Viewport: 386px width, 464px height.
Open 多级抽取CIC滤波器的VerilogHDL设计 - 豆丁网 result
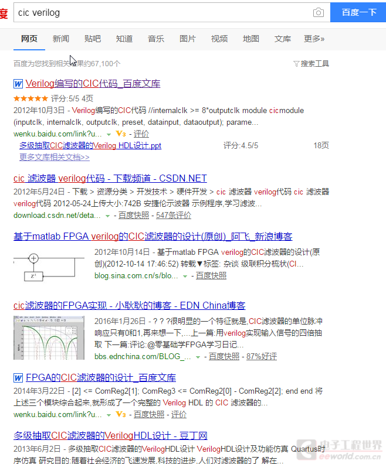pyautogui.click(x=110, y=436)
